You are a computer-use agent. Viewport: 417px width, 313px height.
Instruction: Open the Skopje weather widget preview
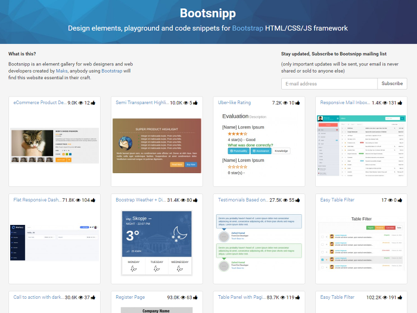pos(157,243)
